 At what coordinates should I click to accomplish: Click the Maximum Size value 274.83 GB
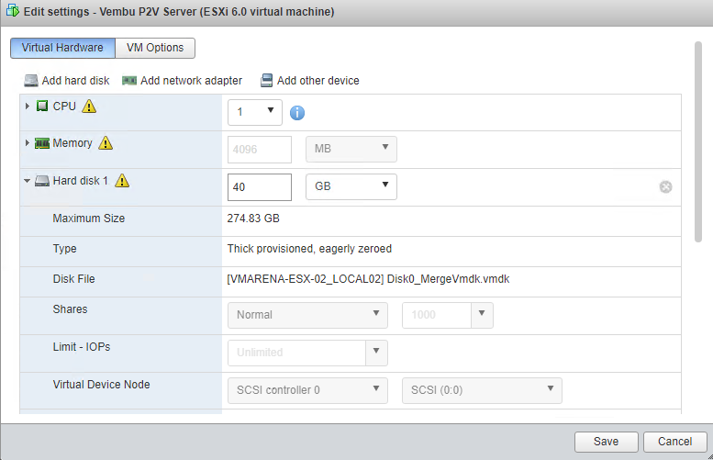tap(253, 219)
